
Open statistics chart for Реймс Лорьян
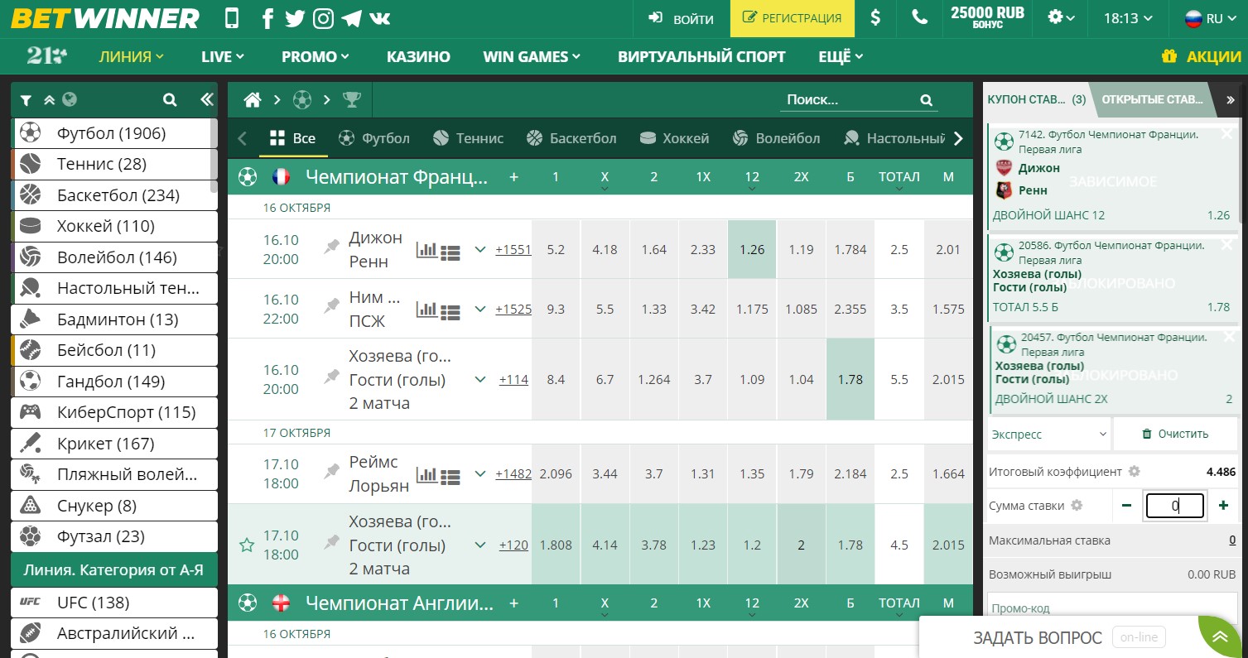426,474
